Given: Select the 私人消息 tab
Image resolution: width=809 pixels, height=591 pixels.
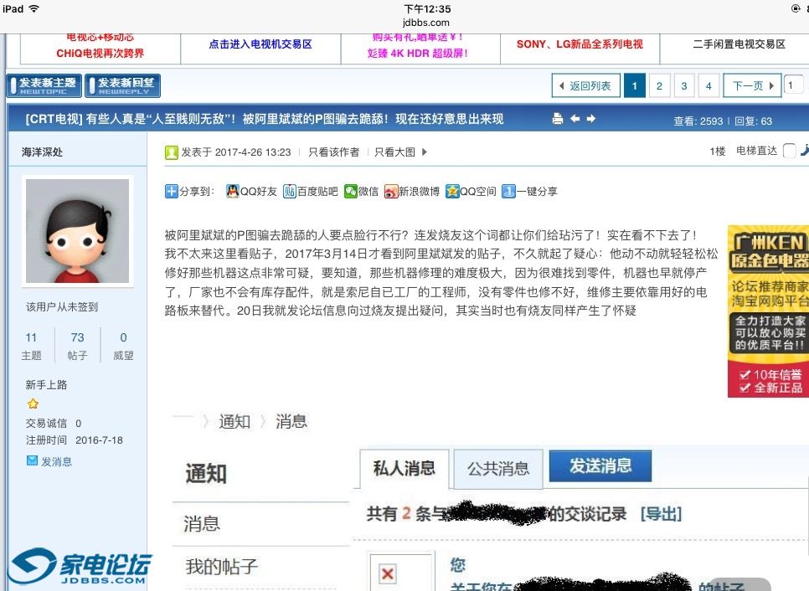Looking at the screenshot, I should [404, 469].
